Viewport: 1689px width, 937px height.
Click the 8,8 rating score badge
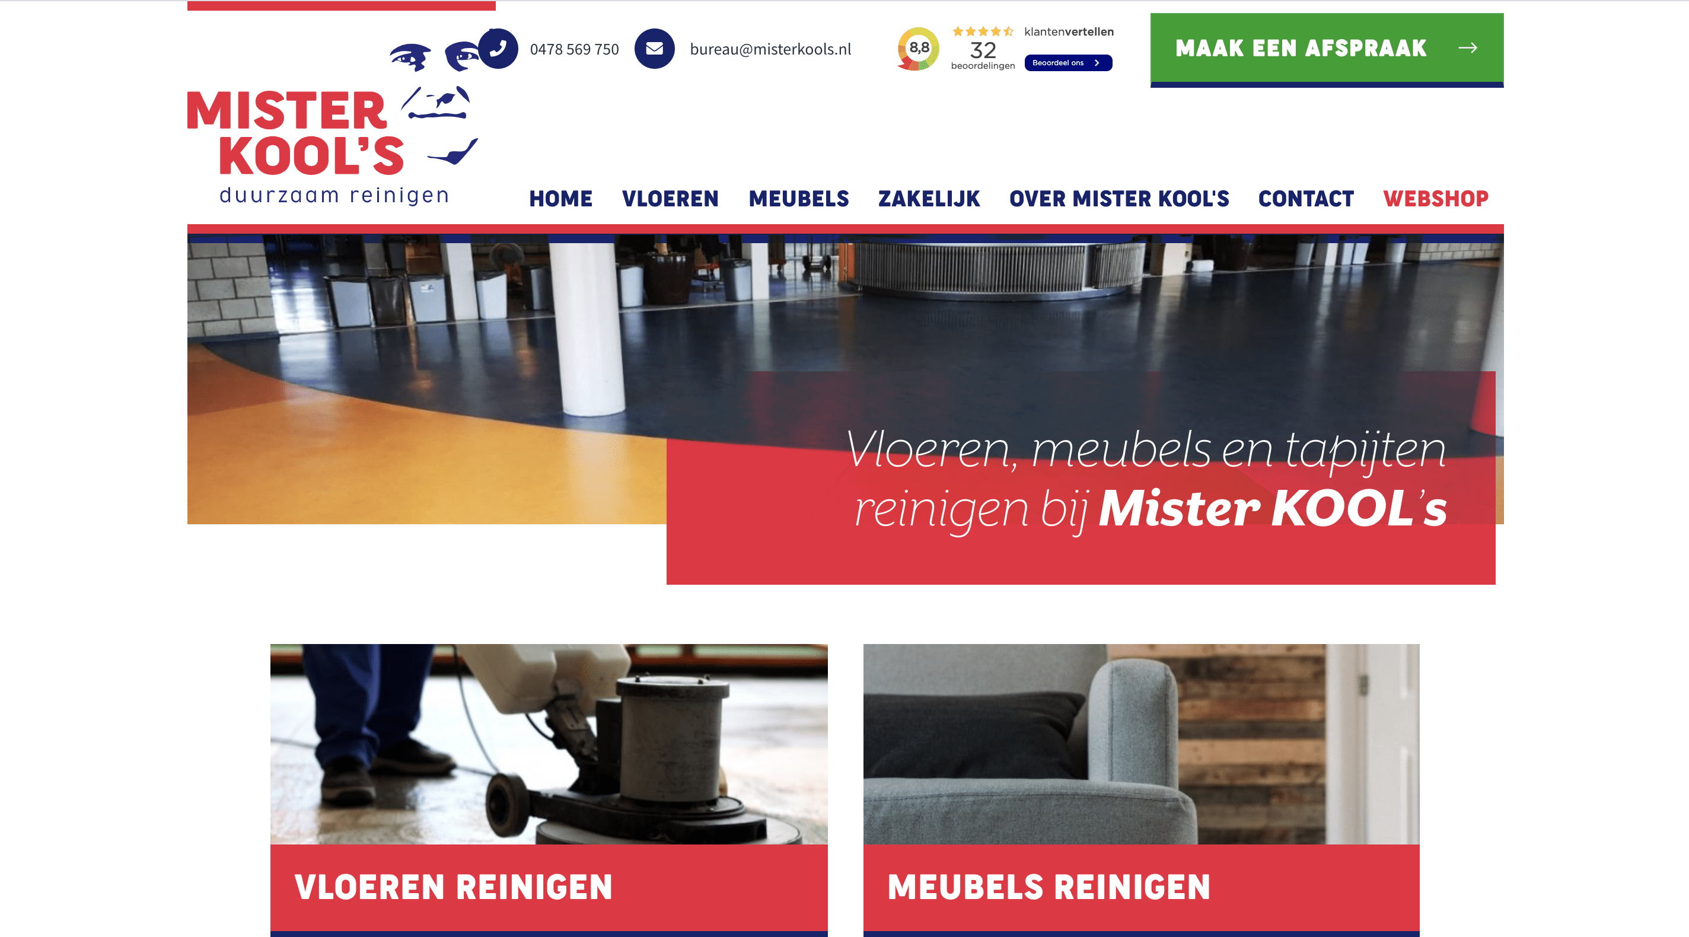pyautogui.click(x=919, y=49)
